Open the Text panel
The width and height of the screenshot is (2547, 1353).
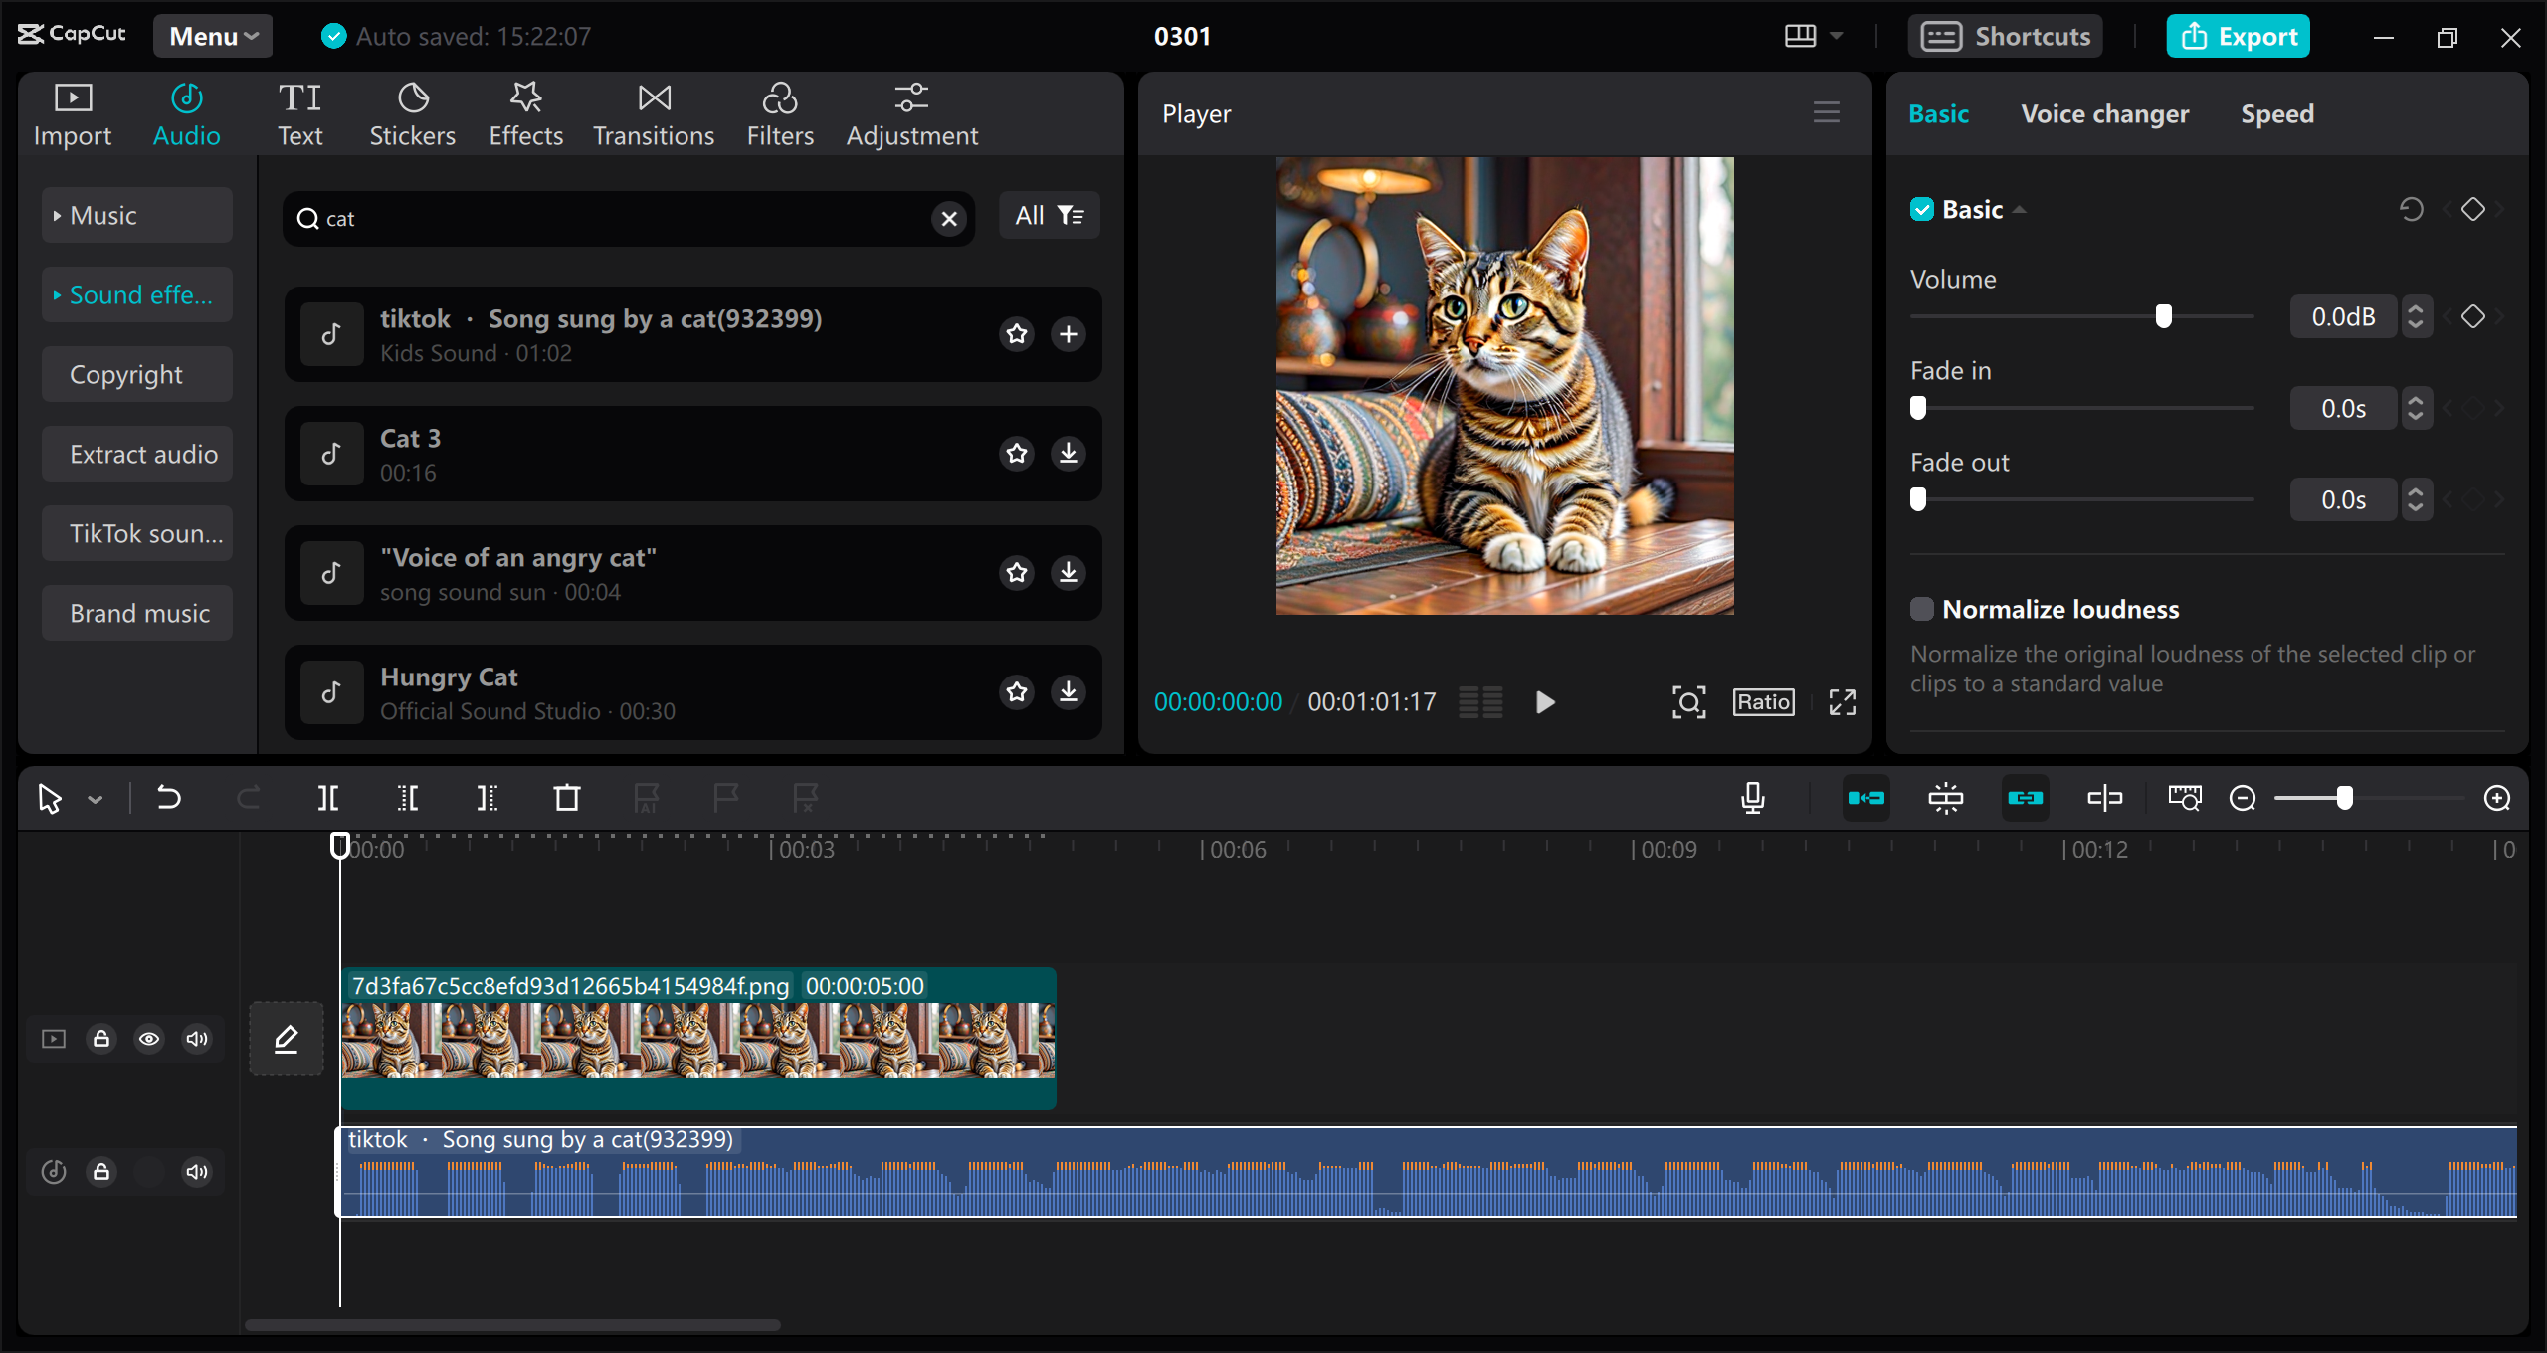(x=299, y=112)
